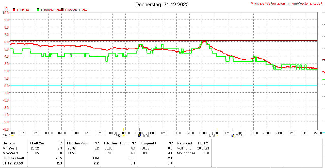Click the 12:00 time axis label
This screenshot has height=168, width=325.
tap(164, 133)
